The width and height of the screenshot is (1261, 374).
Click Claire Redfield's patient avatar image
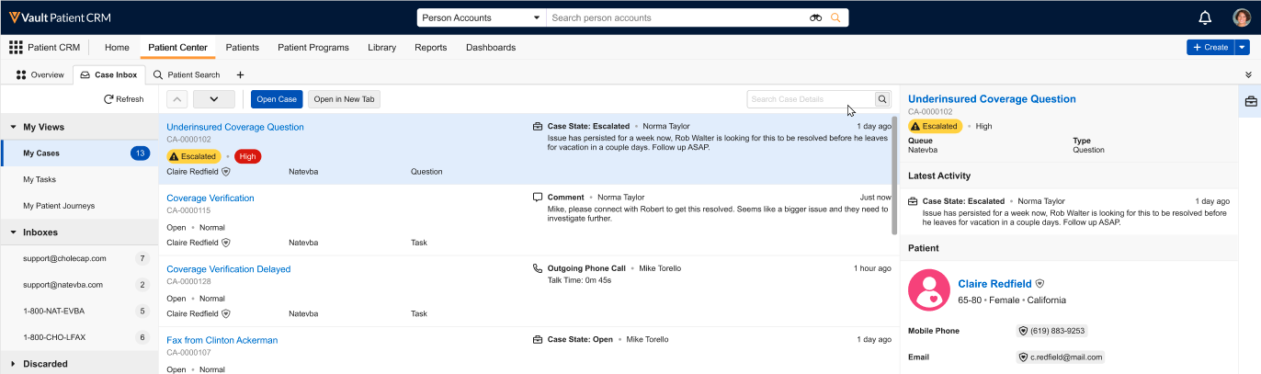(928, 290)
